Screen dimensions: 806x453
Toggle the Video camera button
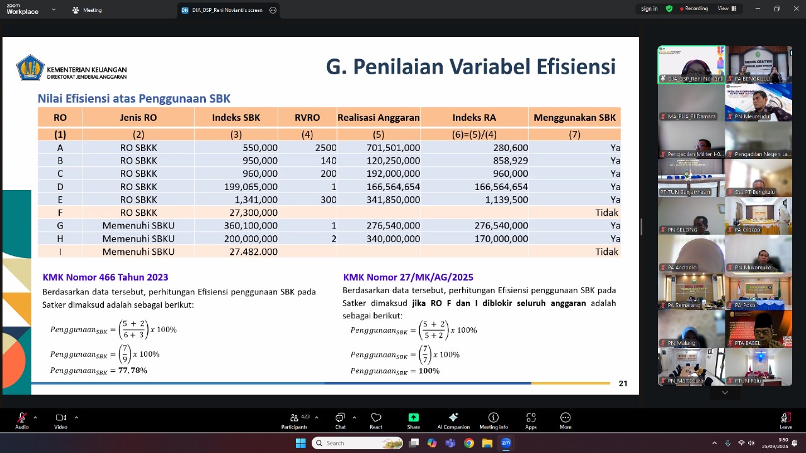pyautogui.click(x=60, y=420)
